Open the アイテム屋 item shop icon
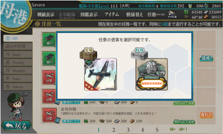This screenshot has width=223, height=134. coord(172,14)
